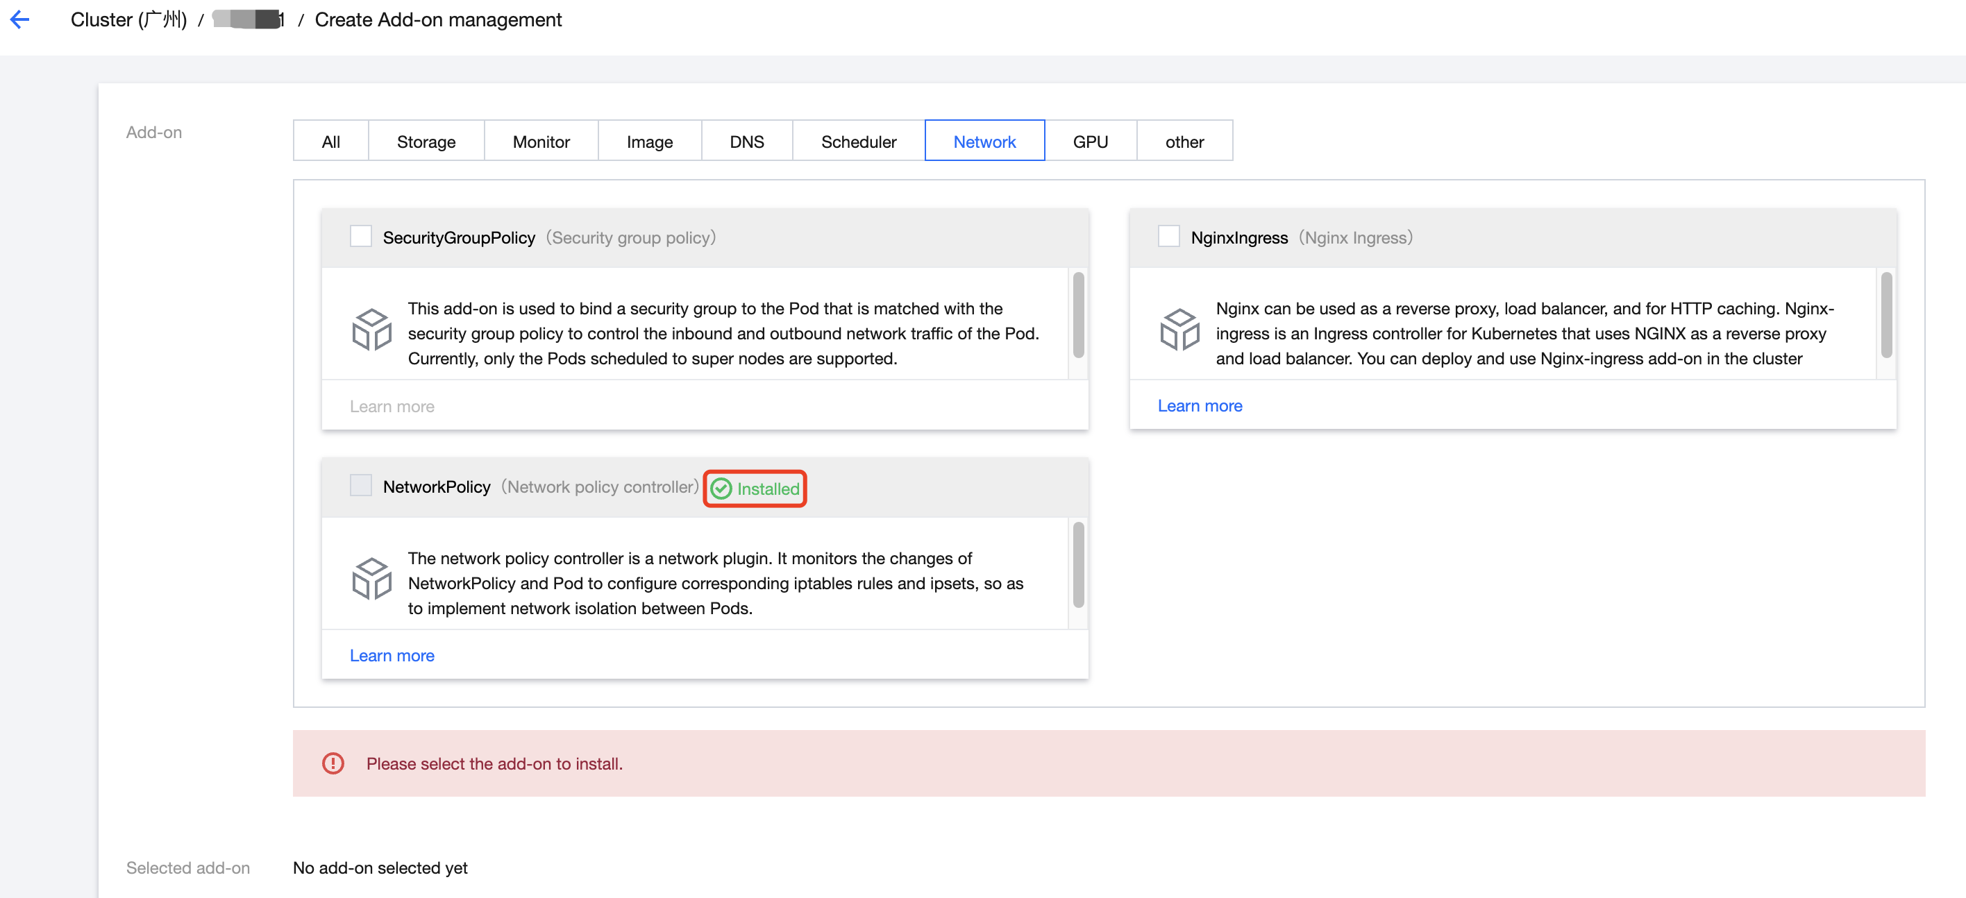This screenshot has height=898, width=1966.
Task: Click the SecurityGroupPolicy cube icon
Action: click(371, 330)
